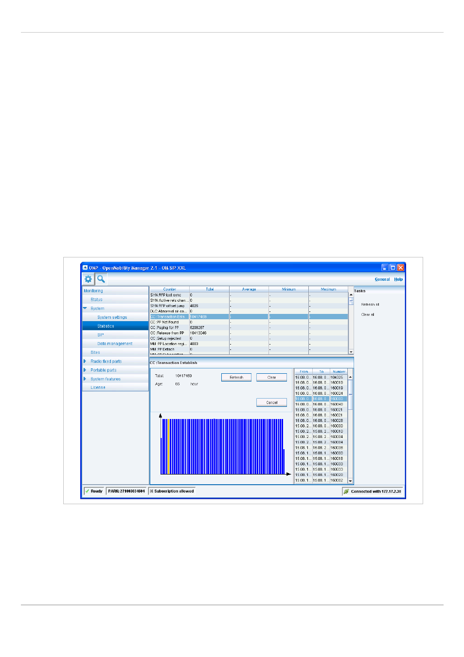The height and width of the screenshot is (657, 464).
Task: Click the OMP application title bar icon
Action: pyautogui.click(x=85, y=268)
